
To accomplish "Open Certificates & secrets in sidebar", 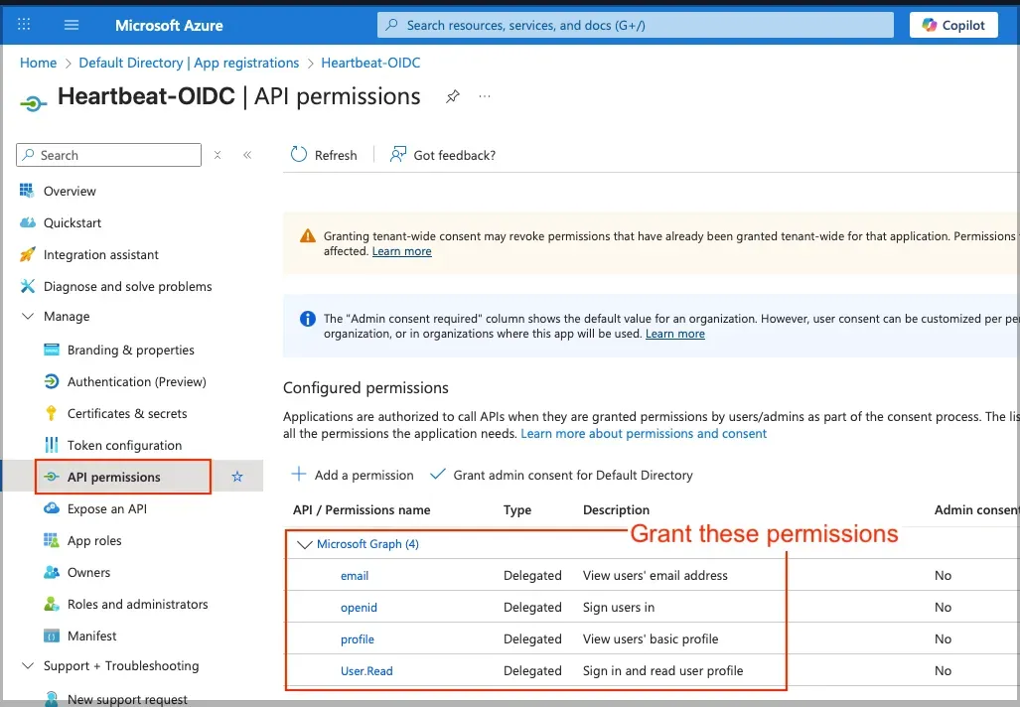I will [127, 413].
